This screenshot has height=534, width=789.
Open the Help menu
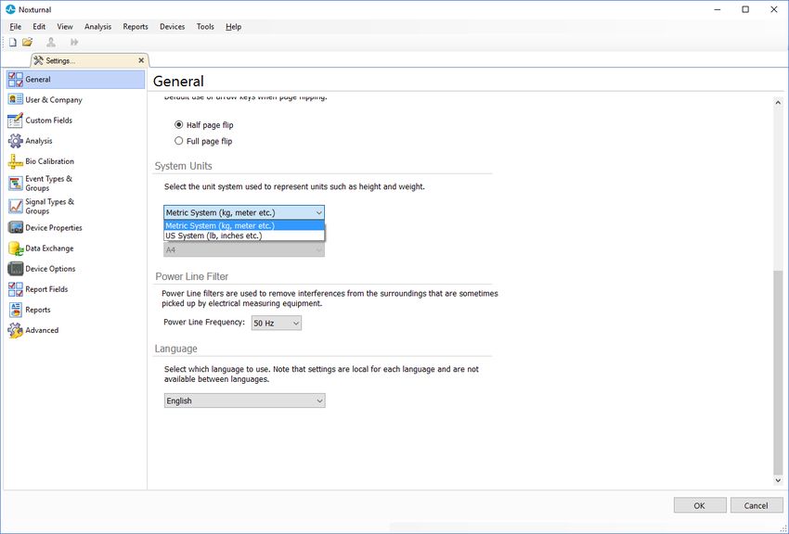(234, 27)
